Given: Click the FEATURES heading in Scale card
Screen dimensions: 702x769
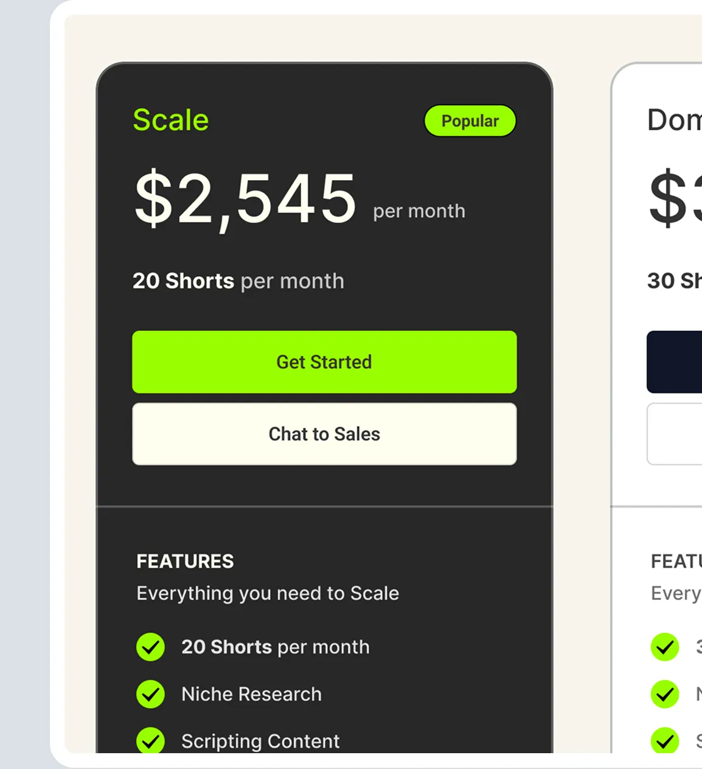Looking at the screenshot, I should tap(185, 562).
